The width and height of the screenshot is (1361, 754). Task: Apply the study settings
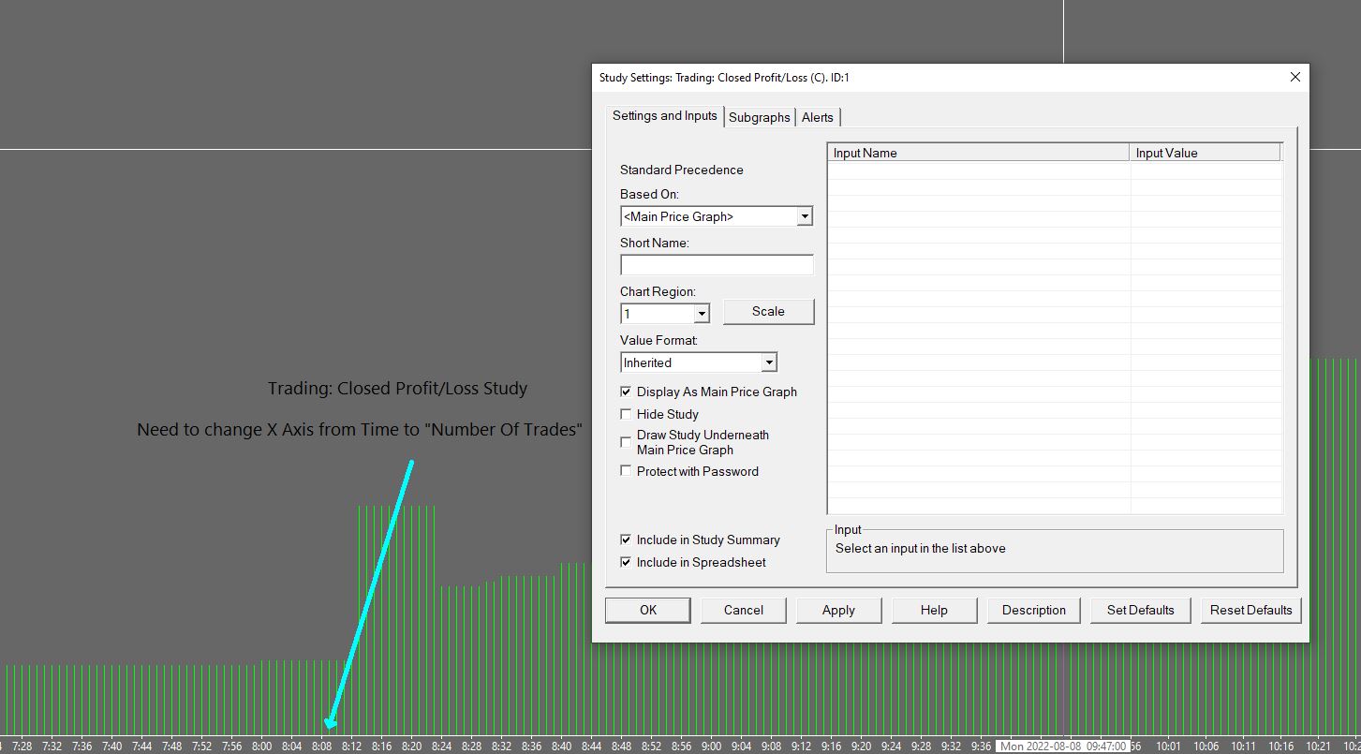(x=838, y=610)
